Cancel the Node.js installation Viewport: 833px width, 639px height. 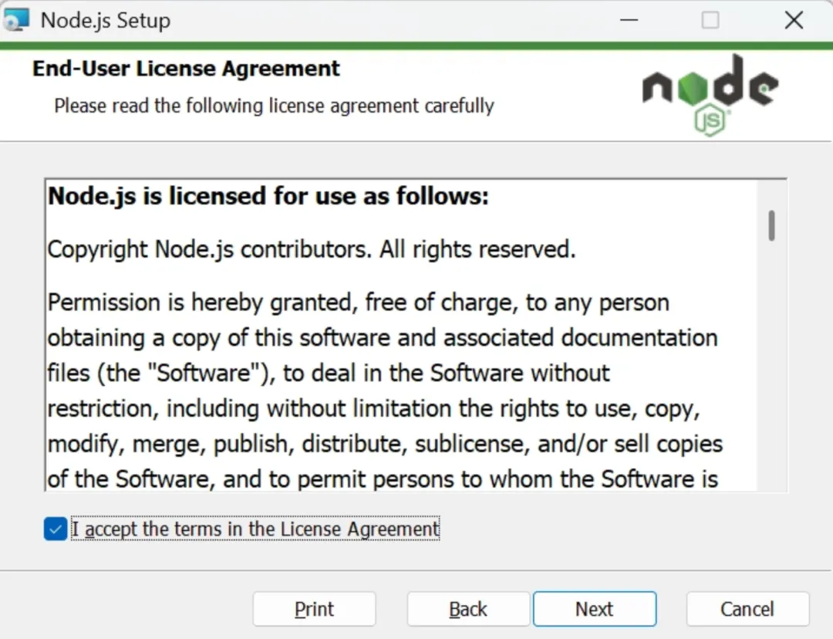[x=747, y=610]
